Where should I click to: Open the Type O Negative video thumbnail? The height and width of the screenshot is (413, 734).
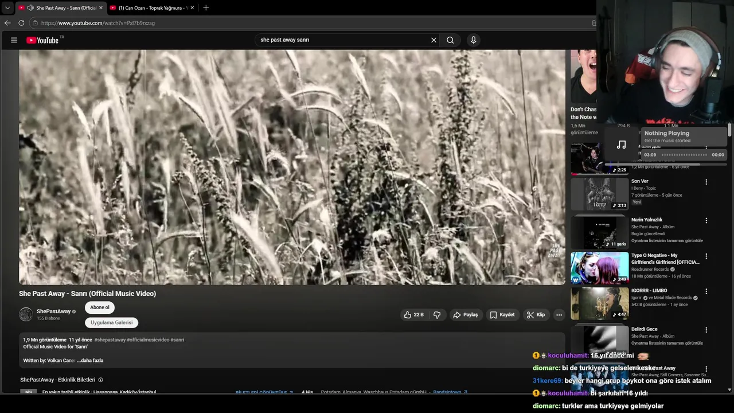point(599,268)
